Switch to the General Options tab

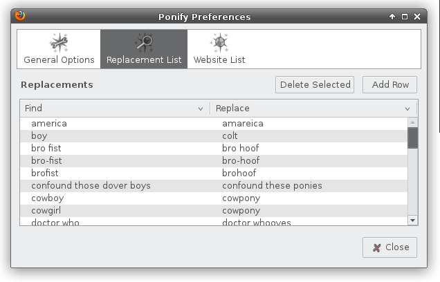coord(59,49)
